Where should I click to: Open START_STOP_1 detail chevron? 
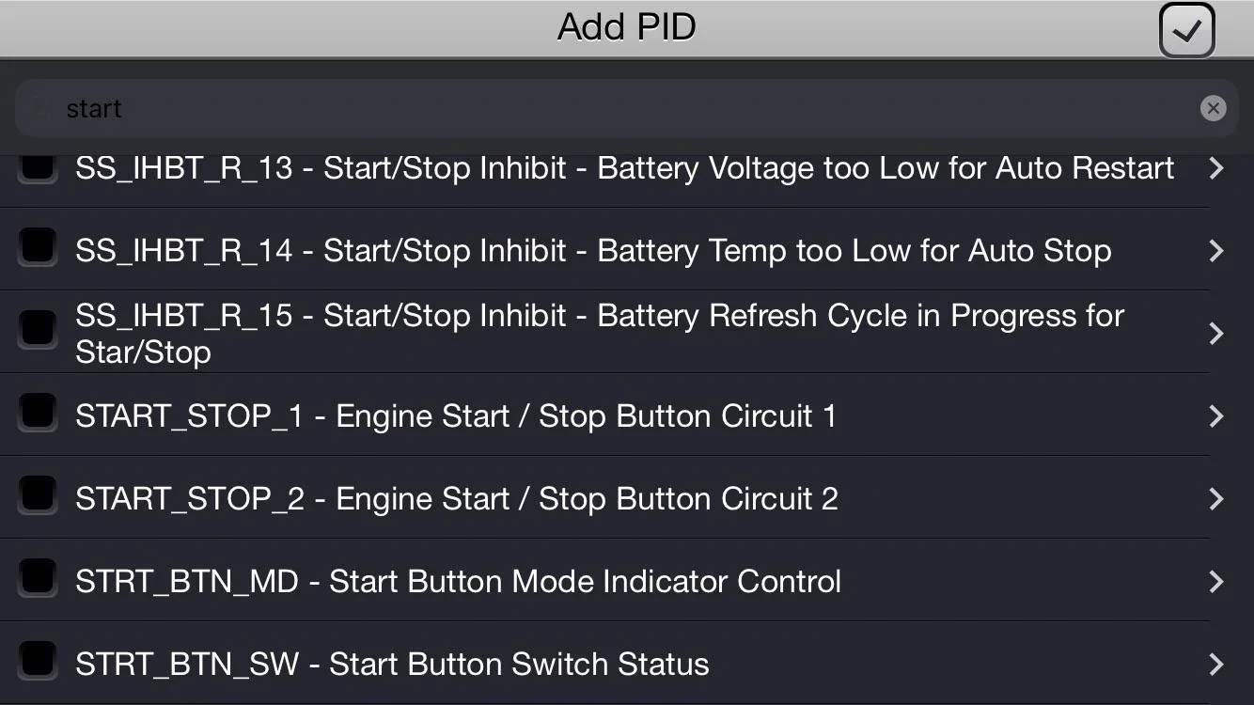pos(1216,416)
